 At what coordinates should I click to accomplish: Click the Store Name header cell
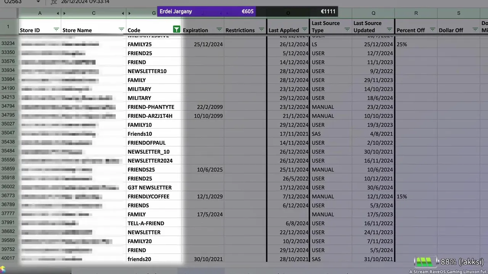[94, 27]
